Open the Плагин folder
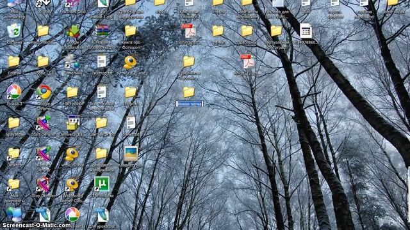Image resolution: width=410 pixels, height=230 pixels. 14,62
